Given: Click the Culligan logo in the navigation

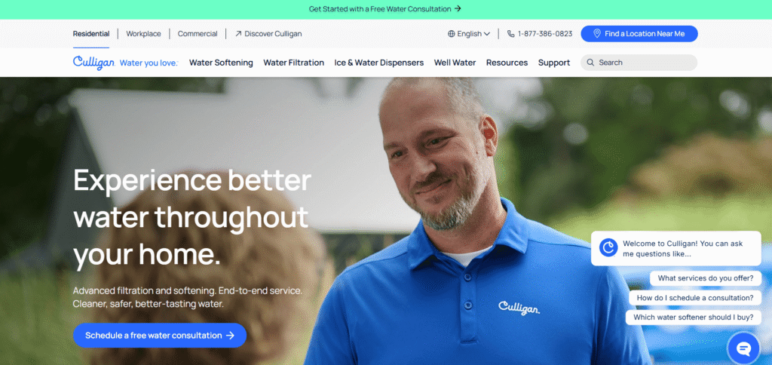Looking at the screenshot, I should coord(94,63).
